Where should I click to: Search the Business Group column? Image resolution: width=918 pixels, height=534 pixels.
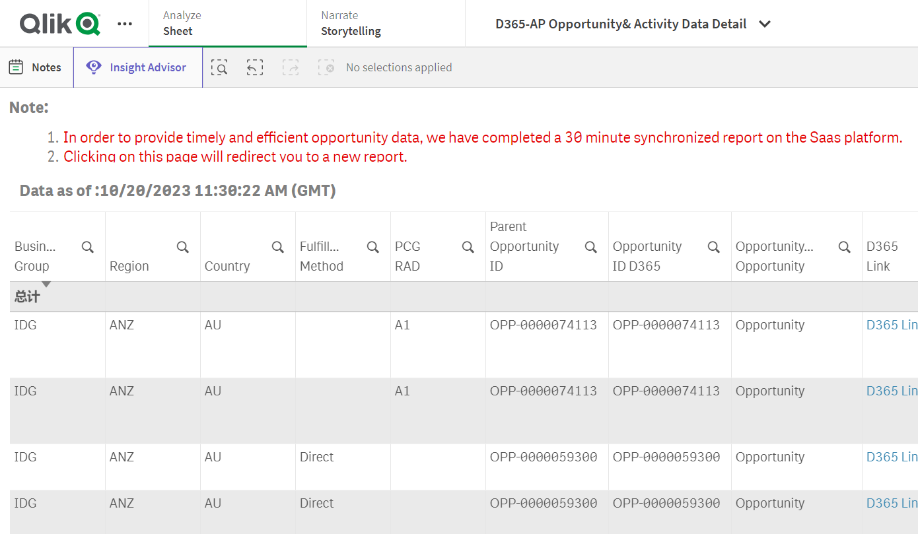(87, 247)
